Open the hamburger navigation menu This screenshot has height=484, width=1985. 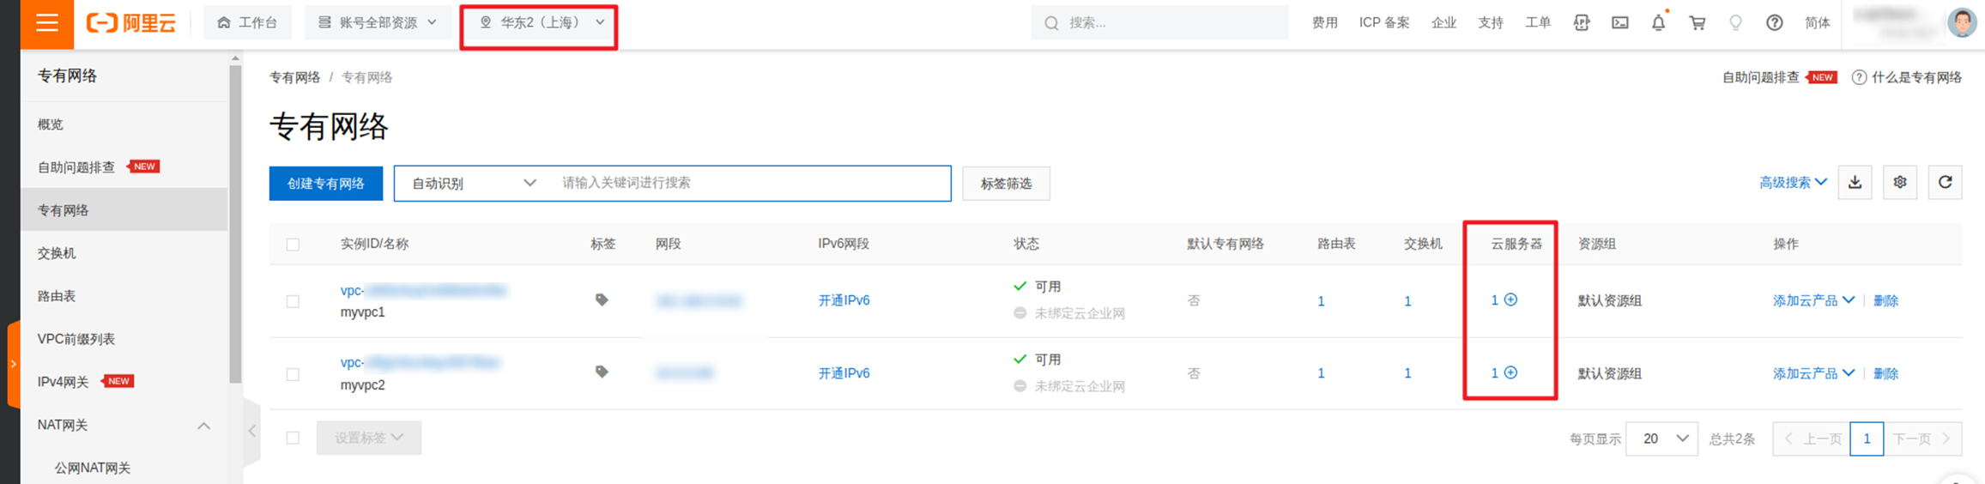[46, 23]
